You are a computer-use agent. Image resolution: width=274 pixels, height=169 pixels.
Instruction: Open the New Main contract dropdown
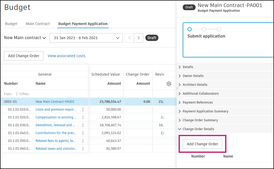click(25, 38)
